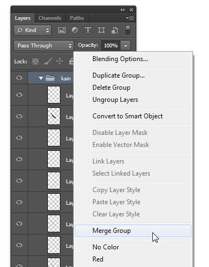Click Merge Group in context menu
209x267 pixels.
[133, 231]
